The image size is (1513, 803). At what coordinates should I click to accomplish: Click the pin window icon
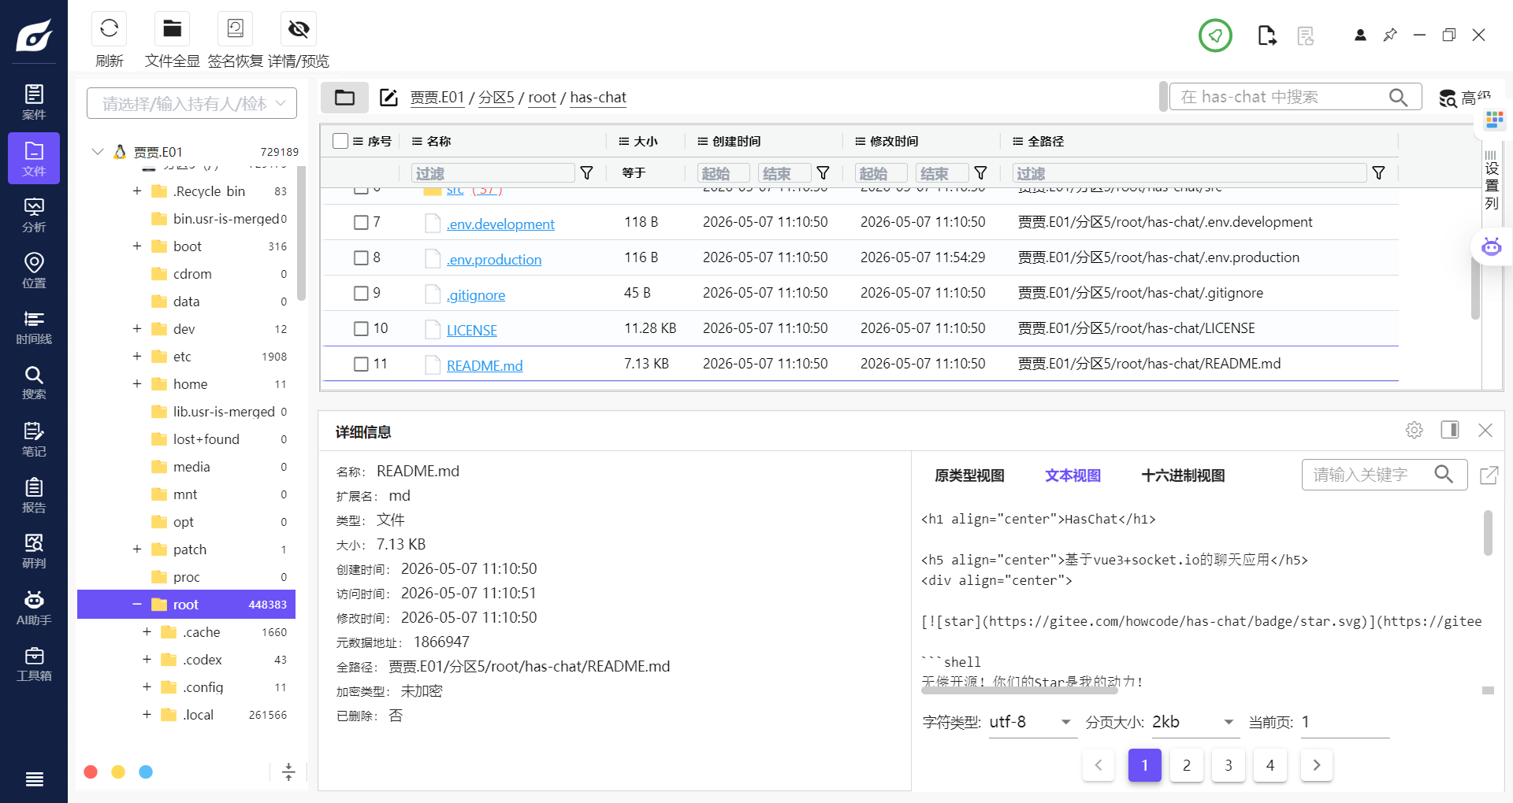(1390, 35)
